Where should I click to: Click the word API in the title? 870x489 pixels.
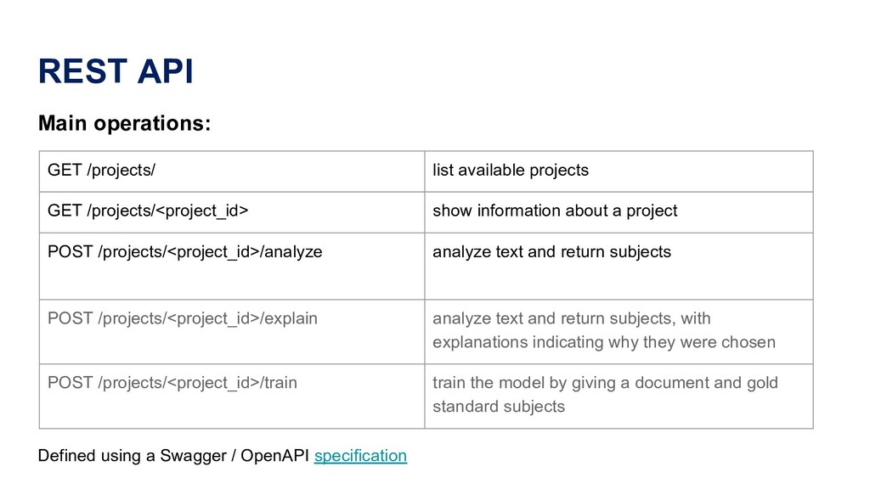coord(164,73)
